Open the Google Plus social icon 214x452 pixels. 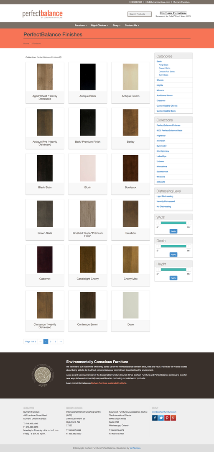click(173, 418)
